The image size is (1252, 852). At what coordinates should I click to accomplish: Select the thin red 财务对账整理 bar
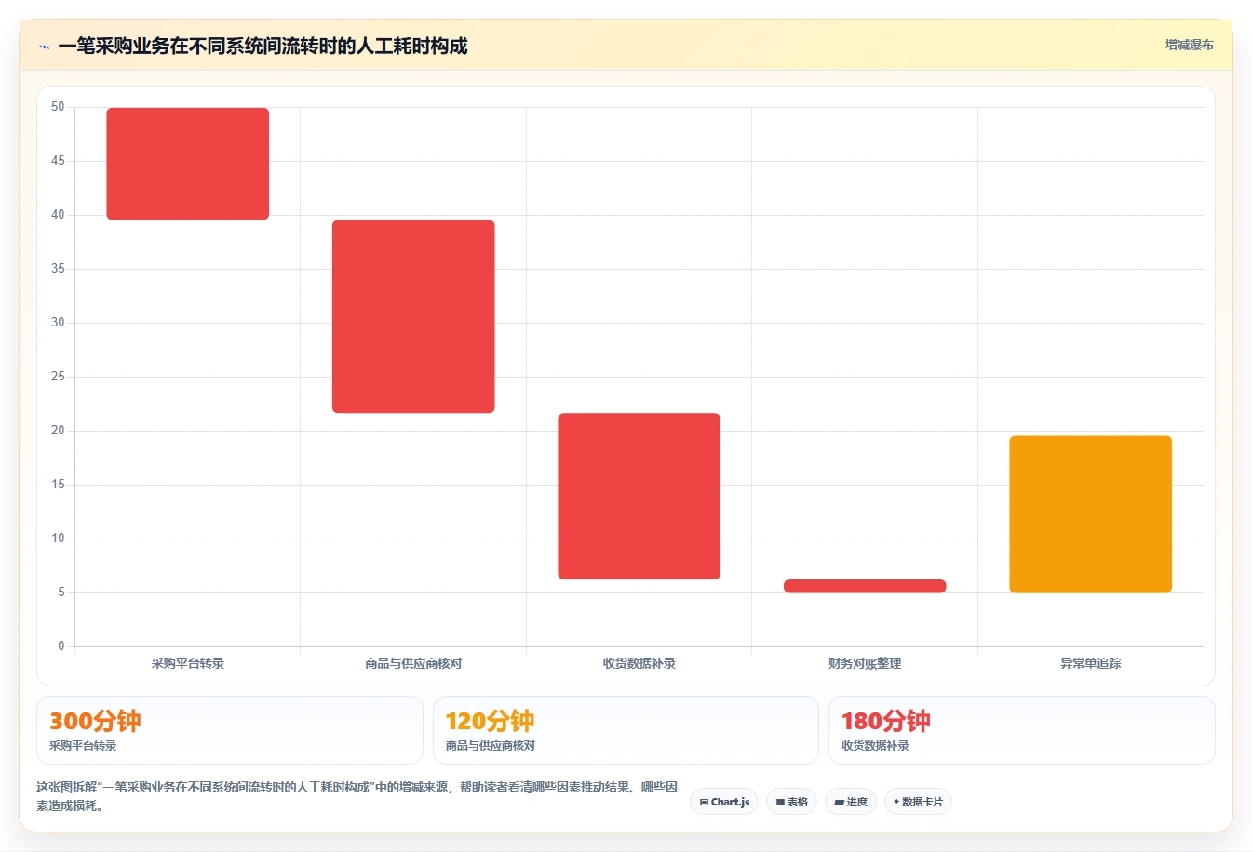[x=865, y=586]
